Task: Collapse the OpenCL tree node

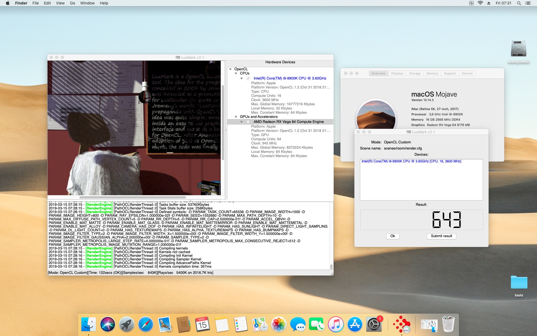Action: 230,69
